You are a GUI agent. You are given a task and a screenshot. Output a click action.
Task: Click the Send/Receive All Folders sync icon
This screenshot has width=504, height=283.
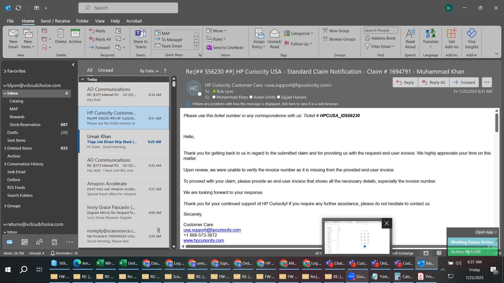[x=18, y=8]
